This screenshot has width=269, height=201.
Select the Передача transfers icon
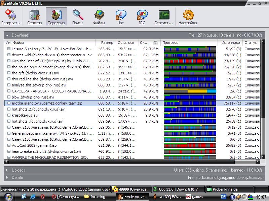(x=56, y=15)
